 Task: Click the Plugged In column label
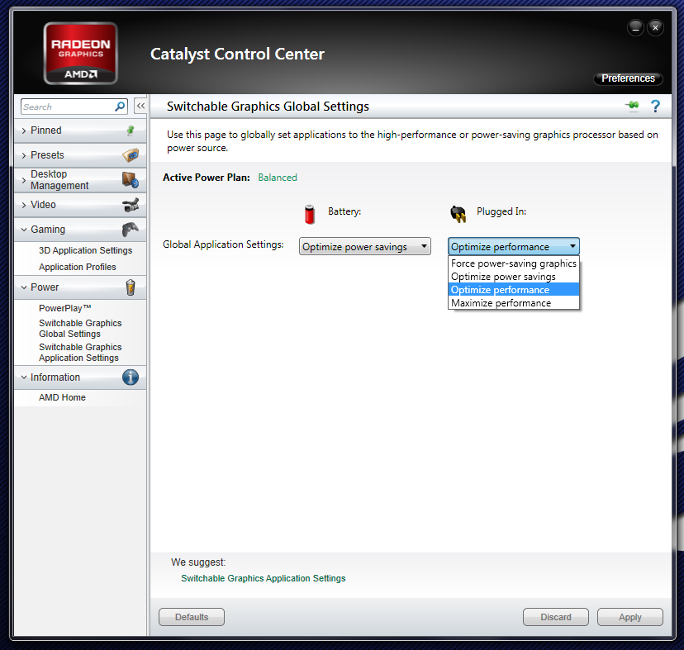(x=501, y=211)
